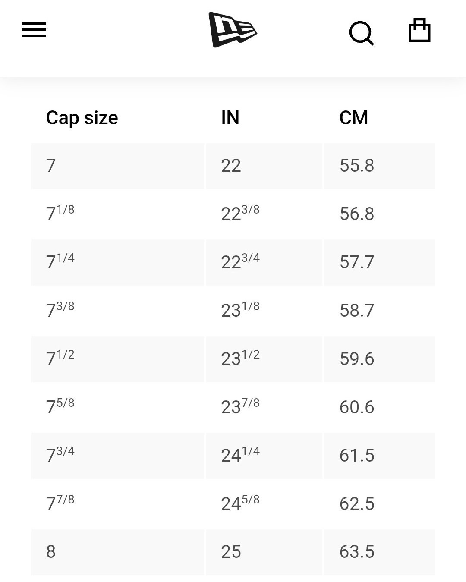This screenshot has width=466, height=582.
Task: Select the IN column header
Action: pyautogui.click(x=230, y=117)
